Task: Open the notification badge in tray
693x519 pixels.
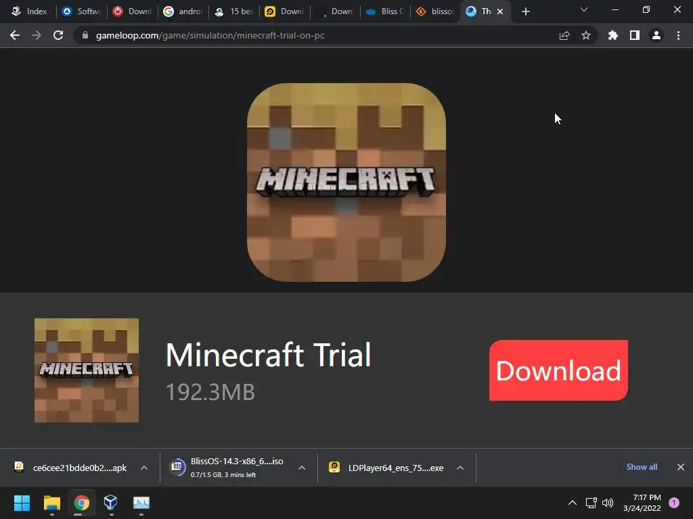Action: click(x=674, y=503)
